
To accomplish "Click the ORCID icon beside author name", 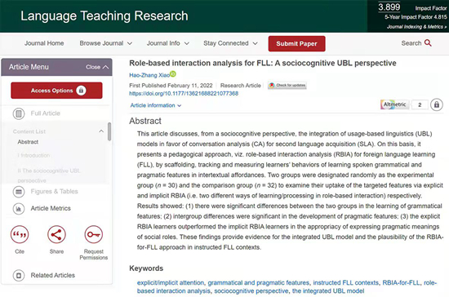I will tap(173, 74).
